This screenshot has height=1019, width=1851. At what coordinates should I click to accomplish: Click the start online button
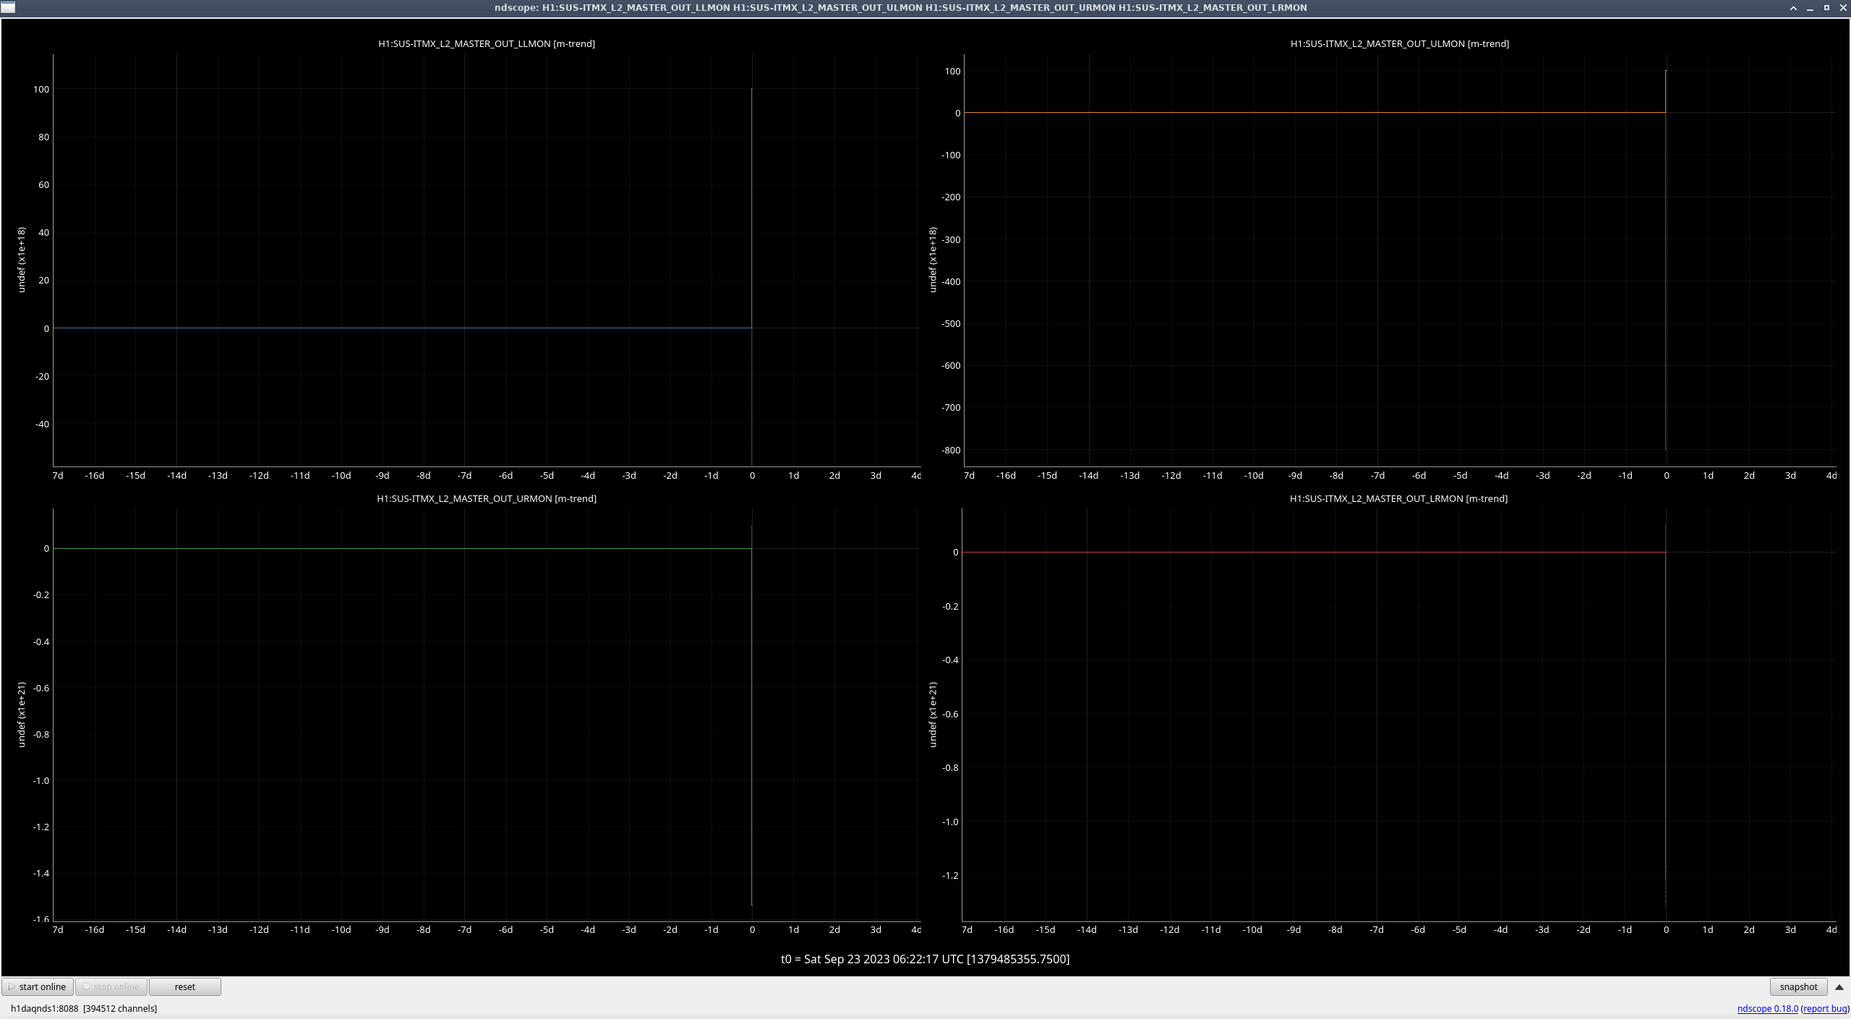tap(38, 986)
